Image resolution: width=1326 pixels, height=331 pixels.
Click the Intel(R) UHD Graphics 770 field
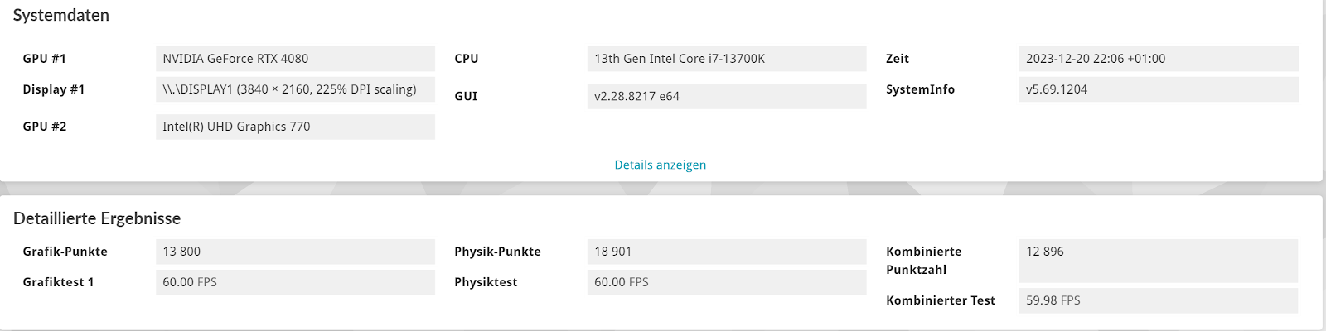click(x=295, y=127)
